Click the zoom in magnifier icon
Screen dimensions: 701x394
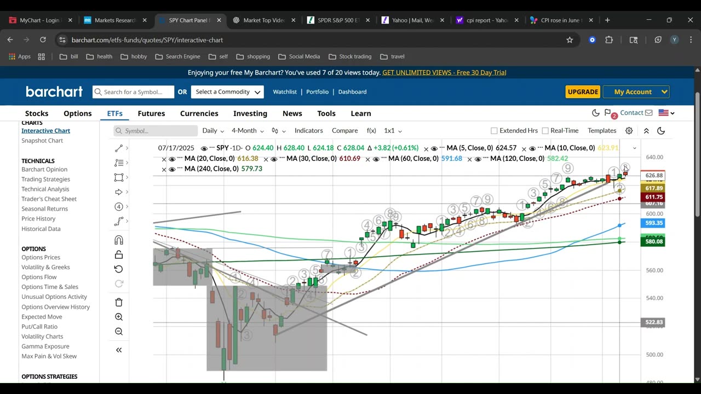119,317
